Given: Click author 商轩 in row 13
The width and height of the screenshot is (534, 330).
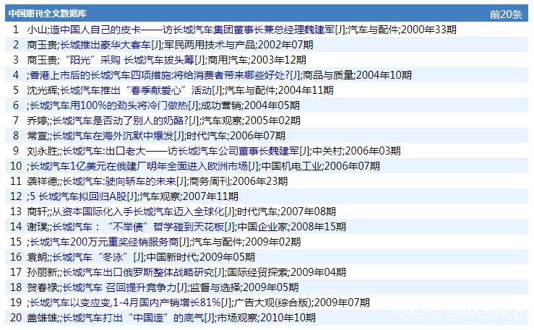Looking at the screenshot, I should [x=37, y=212].
